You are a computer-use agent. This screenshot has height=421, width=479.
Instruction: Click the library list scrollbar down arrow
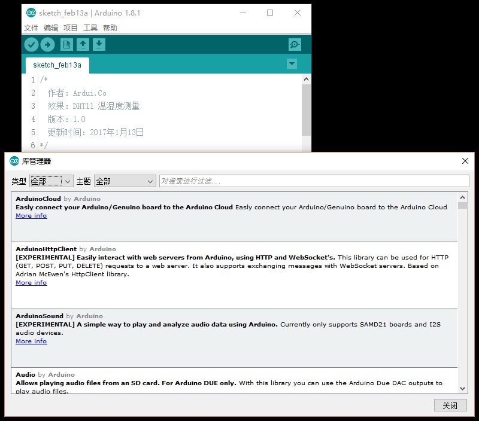pos(462,389)
